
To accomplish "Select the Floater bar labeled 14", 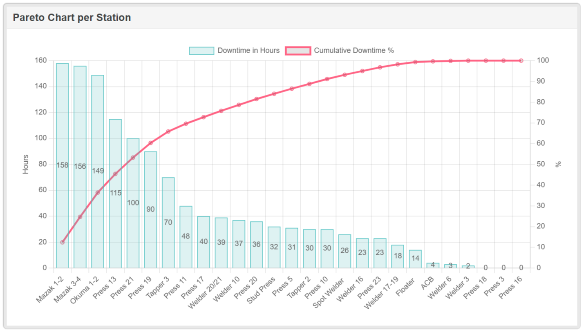I will coord(416,257).
